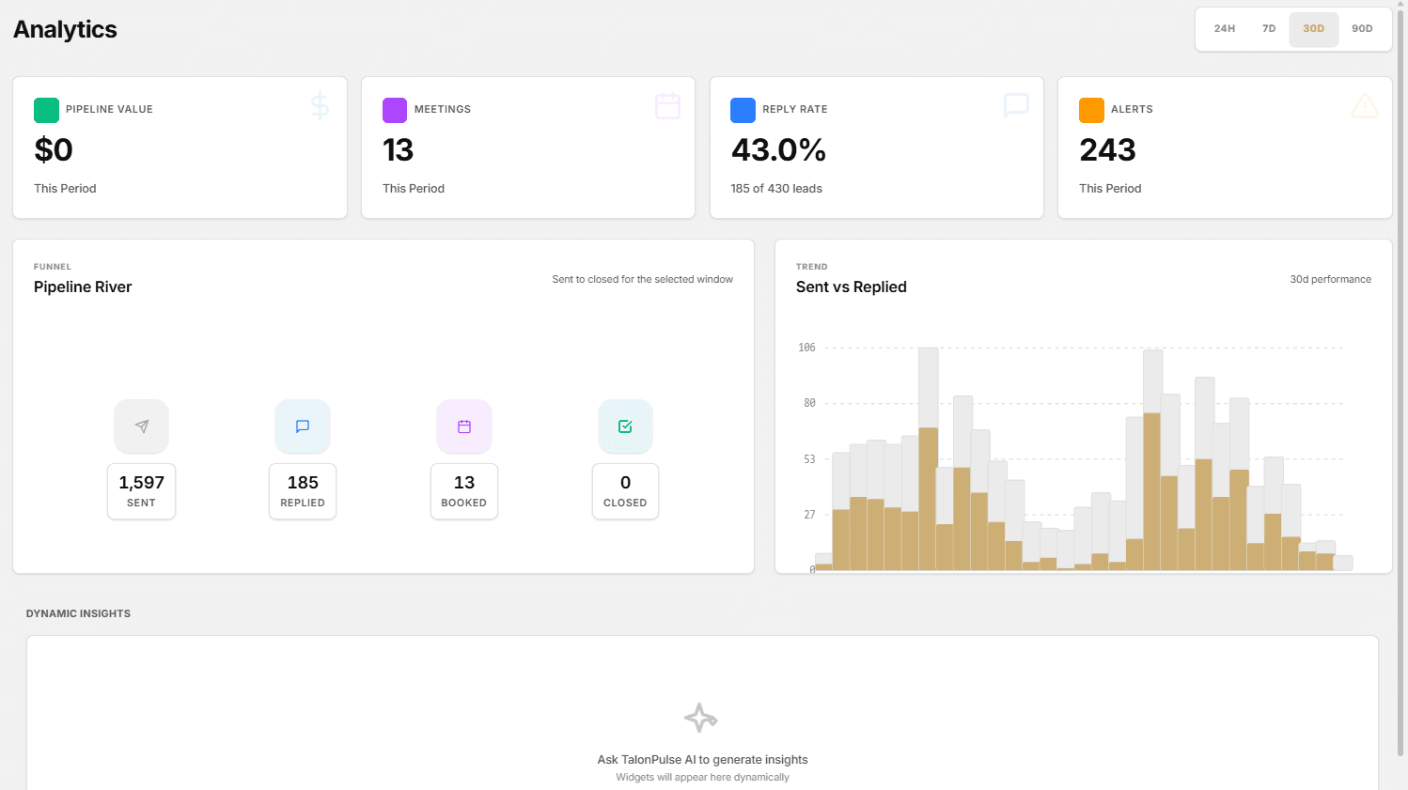Click the '30d performance' label
The width and height of the screenshot is (1408, 790).
click(1330, 280)
